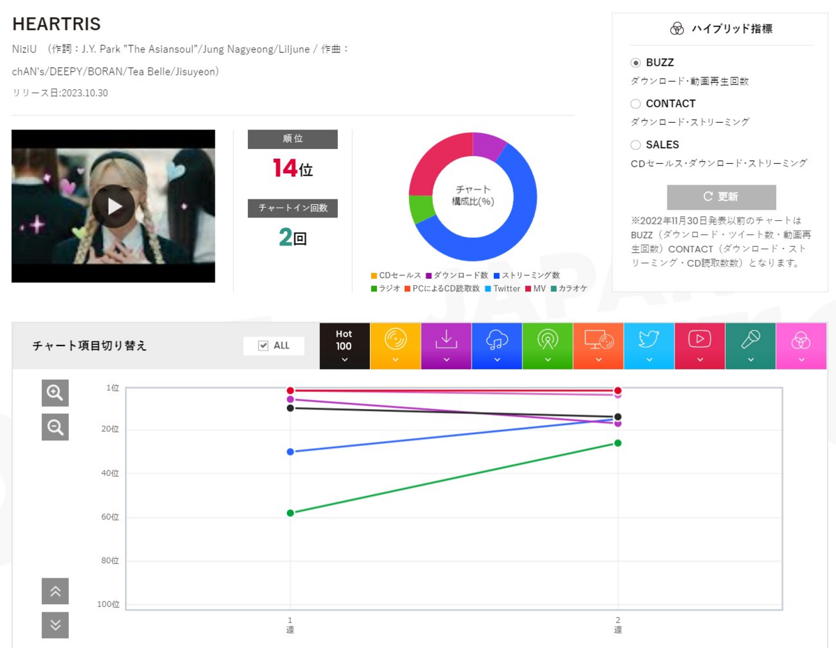Play the HEARTRIS music video
The height and width of the screenshot is (648, 836).
click(x=114, y=206)
